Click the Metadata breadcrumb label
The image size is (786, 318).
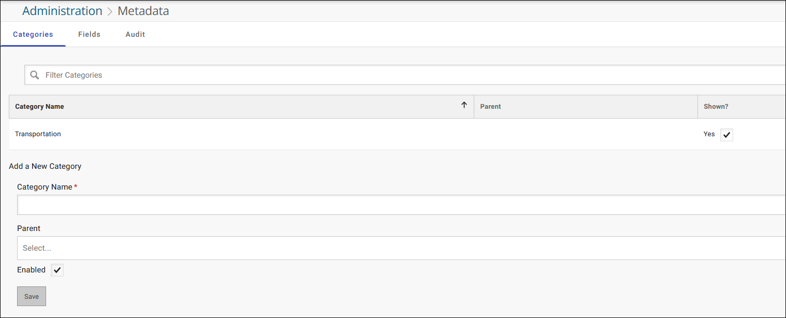click(x=143, y=11)
